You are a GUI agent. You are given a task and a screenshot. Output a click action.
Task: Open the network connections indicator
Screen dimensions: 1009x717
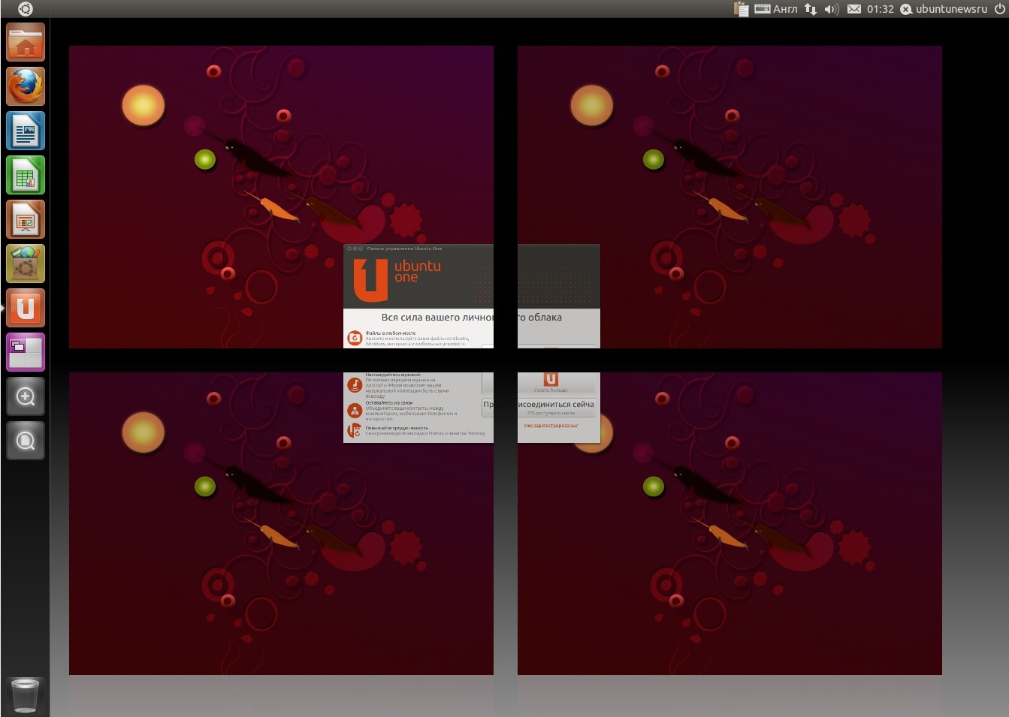pyautogui.click(x=811, y=9)
